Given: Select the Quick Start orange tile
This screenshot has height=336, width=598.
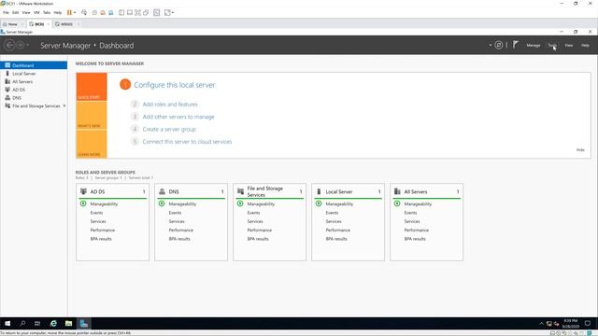Looking at the screenshot, I should [92, 87].
